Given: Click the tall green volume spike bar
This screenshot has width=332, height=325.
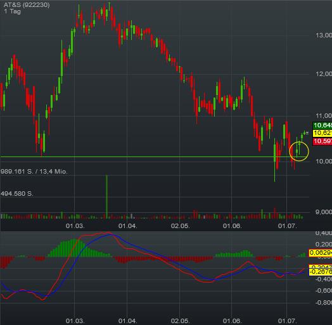Looking at the screenshot, I should coord(106,196).
